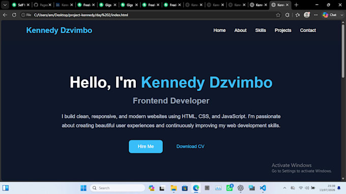This screenshot has height=194, width=346.
Task: Open a new tab with the plus button
Action: 296,5
